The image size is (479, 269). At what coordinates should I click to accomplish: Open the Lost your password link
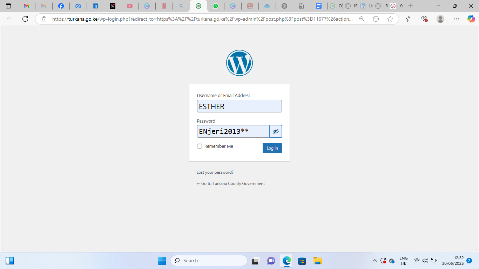pos(215,172)
